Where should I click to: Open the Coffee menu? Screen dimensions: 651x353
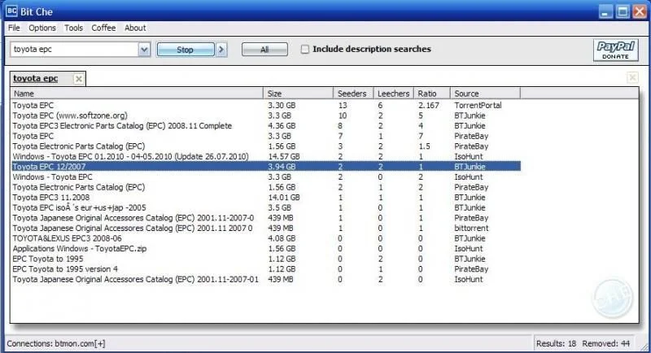tap(103, 28)
